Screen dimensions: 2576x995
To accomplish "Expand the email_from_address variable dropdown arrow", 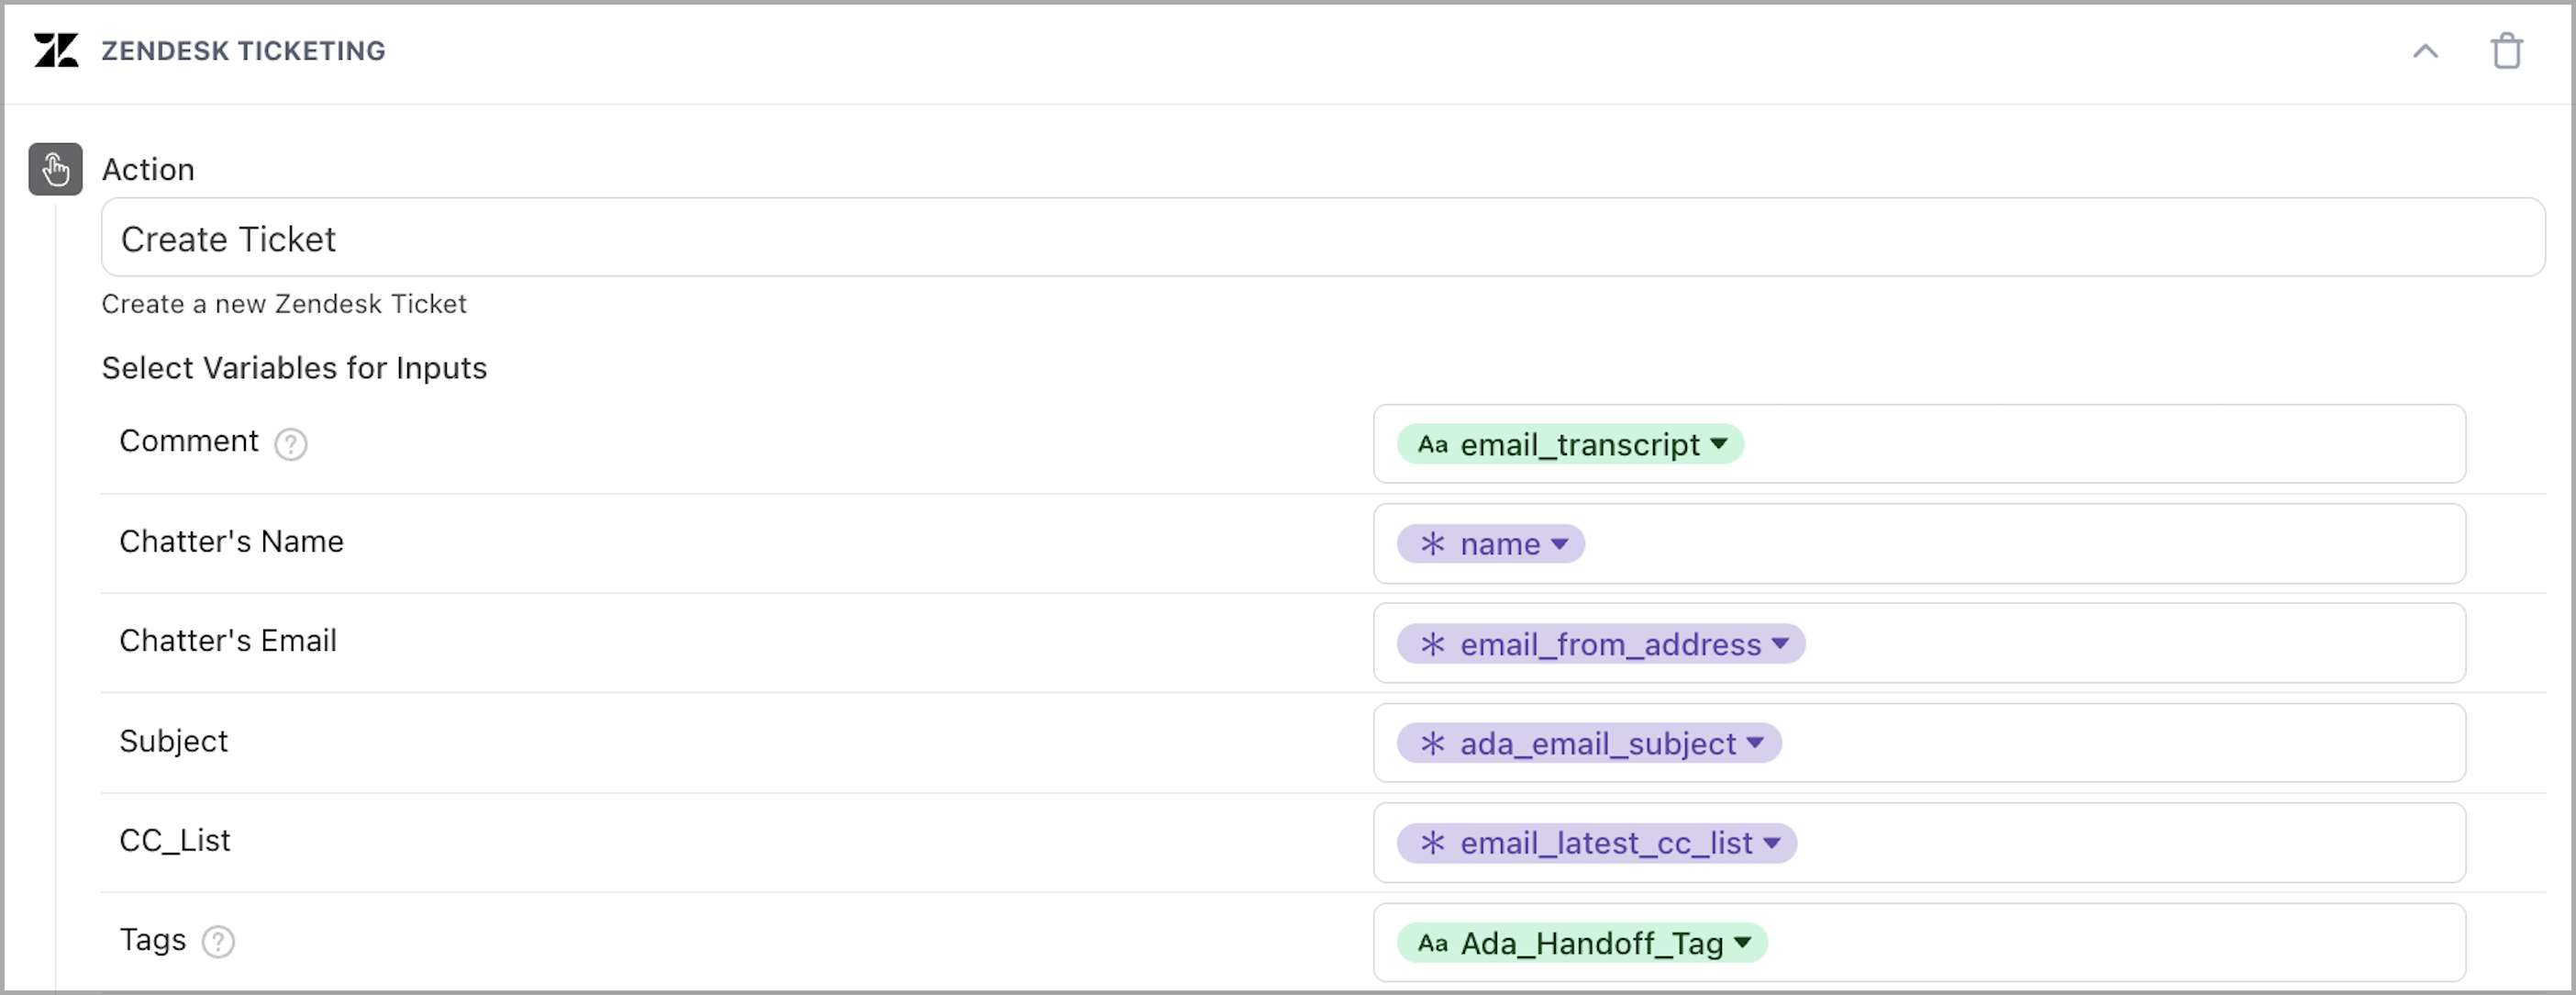I will point(1780,643).
